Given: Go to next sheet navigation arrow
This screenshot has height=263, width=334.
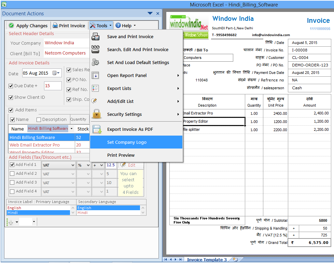Looking at the screenshot, I should (176, 259).
